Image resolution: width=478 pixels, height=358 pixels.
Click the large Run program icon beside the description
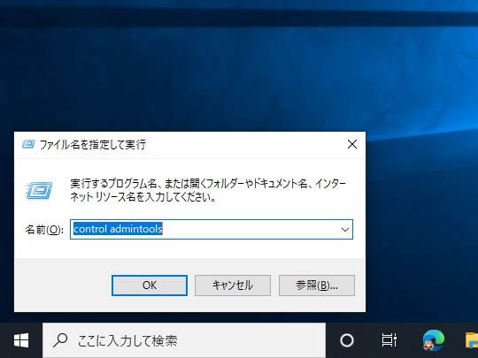pos(39,191)
